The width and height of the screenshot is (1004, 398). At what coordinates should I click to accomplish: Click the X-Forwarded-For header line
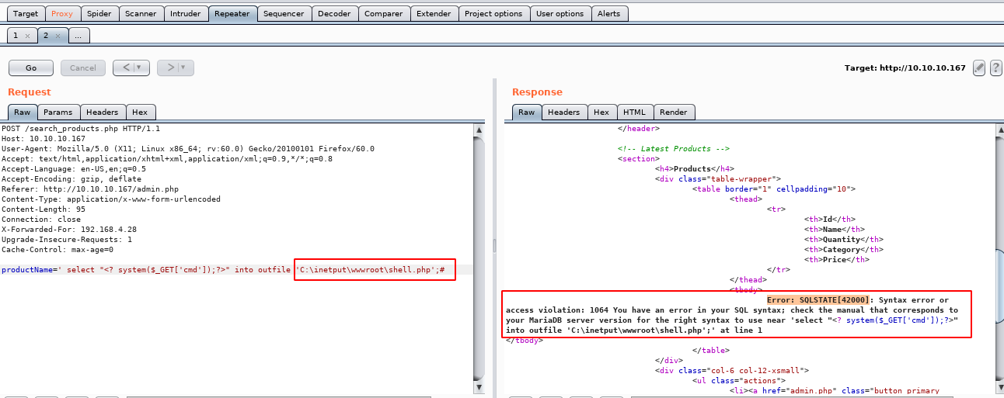pos(69,230)
